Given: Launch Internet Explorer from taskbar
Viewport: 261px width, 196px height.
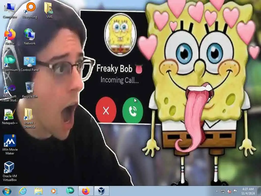Looking at the screenshot, I should pyautogui.click(x=23, y=191).
